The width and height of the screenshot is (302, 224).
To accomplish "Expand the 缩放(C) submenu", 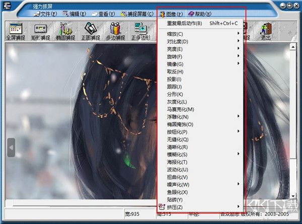I will click(x=200, y=34).
